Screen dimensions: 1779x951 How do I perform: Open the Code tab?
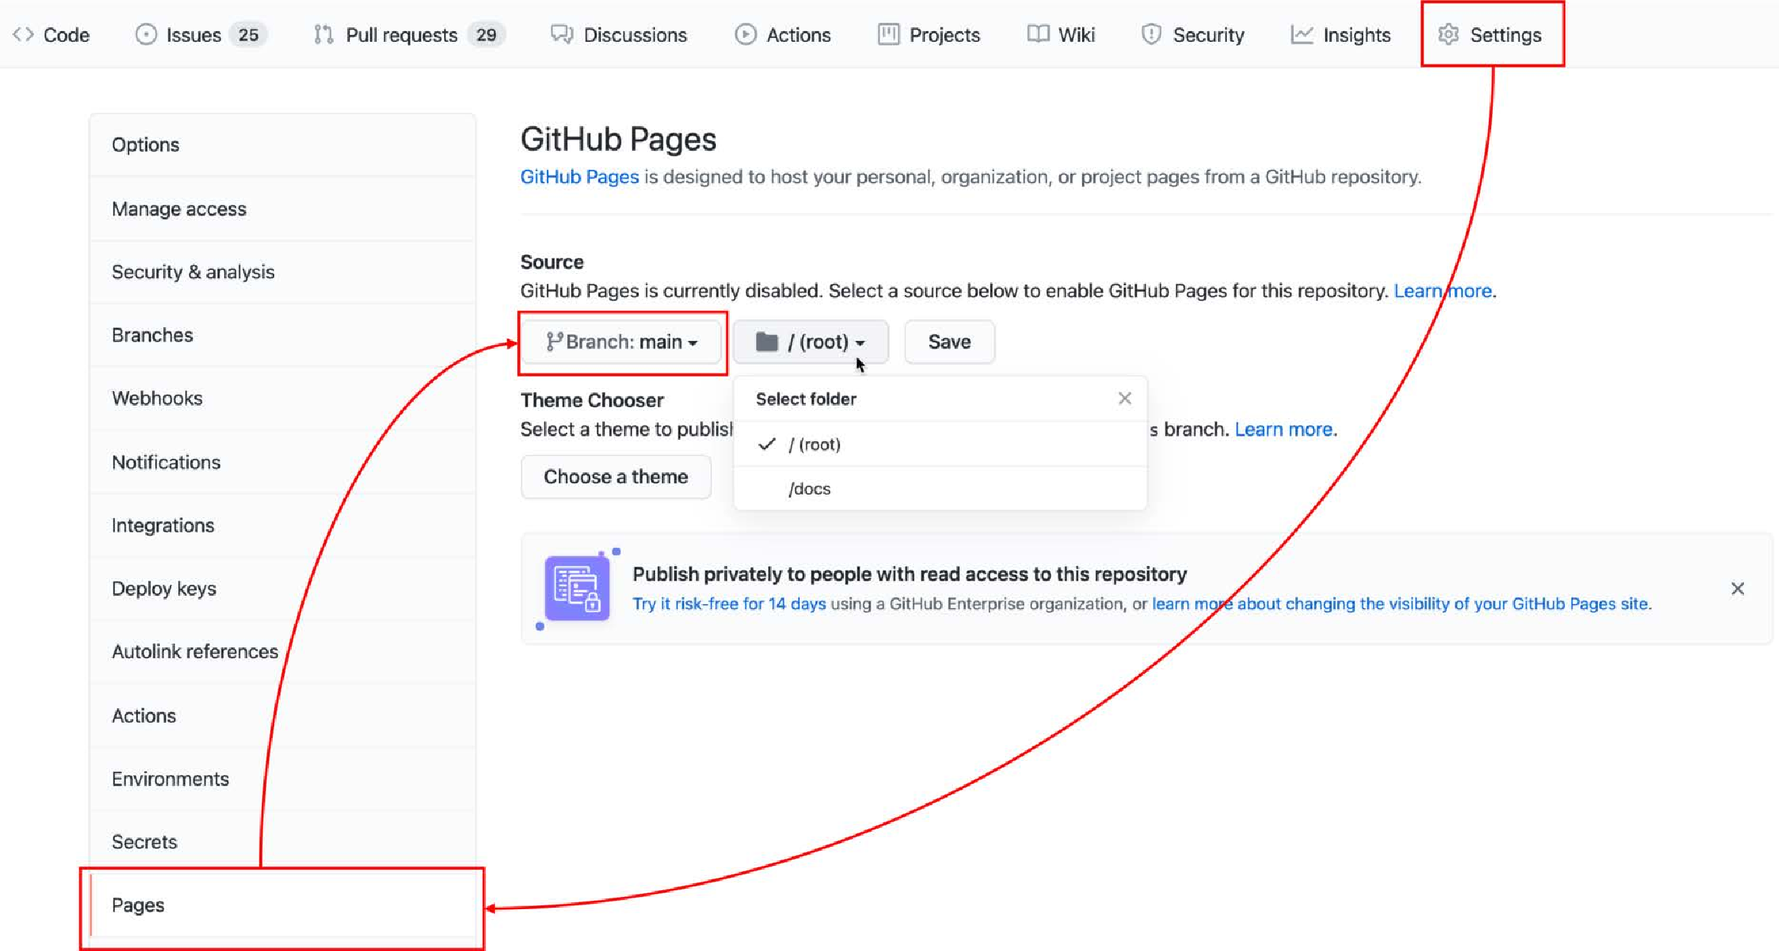(52, 35)
